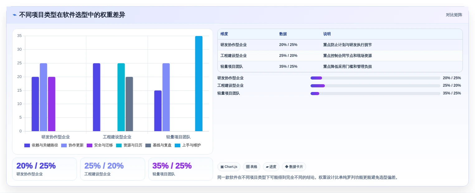Click the 研发协作型企业 progress bar
Viewport: 475px width, 193px height.
[x=375, y=78]
